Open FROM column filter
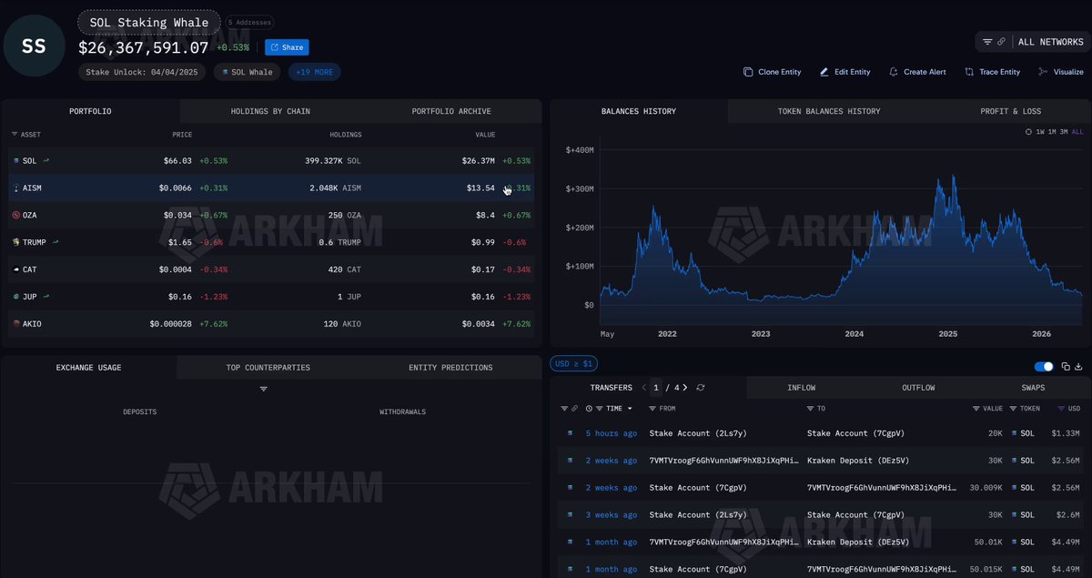Image resolution: width=1092 pixels, height=578 pixels. [x=652, y=409]
